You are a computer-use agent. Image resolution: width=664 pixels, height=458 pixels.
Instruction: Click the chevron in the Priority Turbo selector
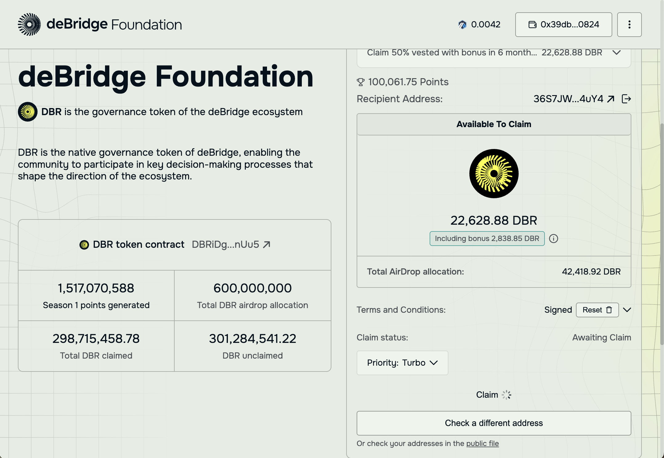click(434, 363)
